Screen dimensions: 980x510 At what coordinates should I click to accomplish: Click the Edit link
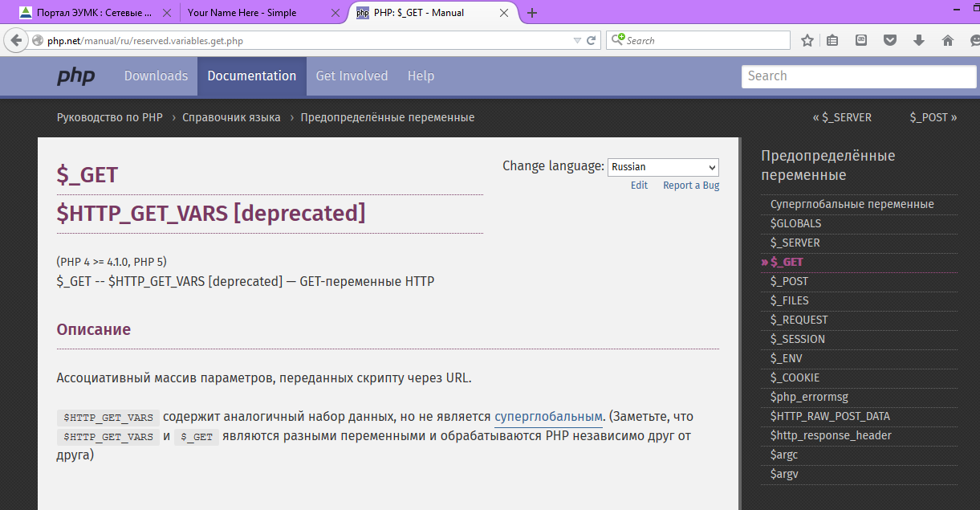pyautogui.click(x=639, y=186)
